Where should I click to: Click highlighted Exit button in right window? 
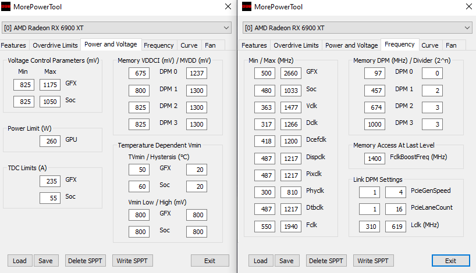451,261
